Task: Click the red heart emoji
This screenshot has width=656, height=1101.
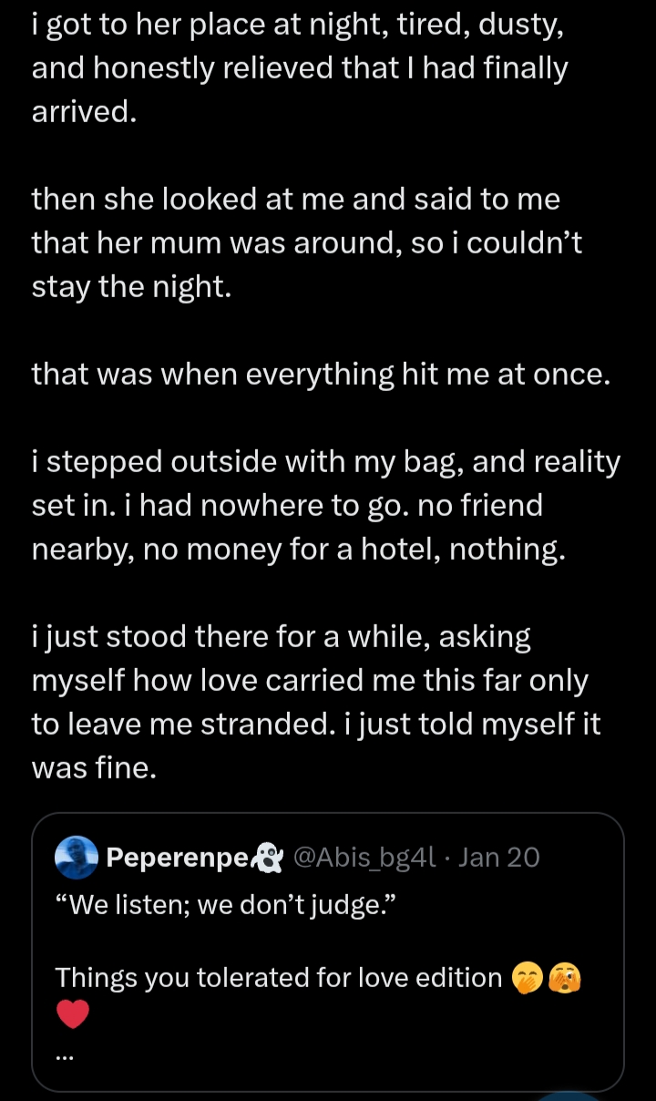Action: tap(73, 1014)
